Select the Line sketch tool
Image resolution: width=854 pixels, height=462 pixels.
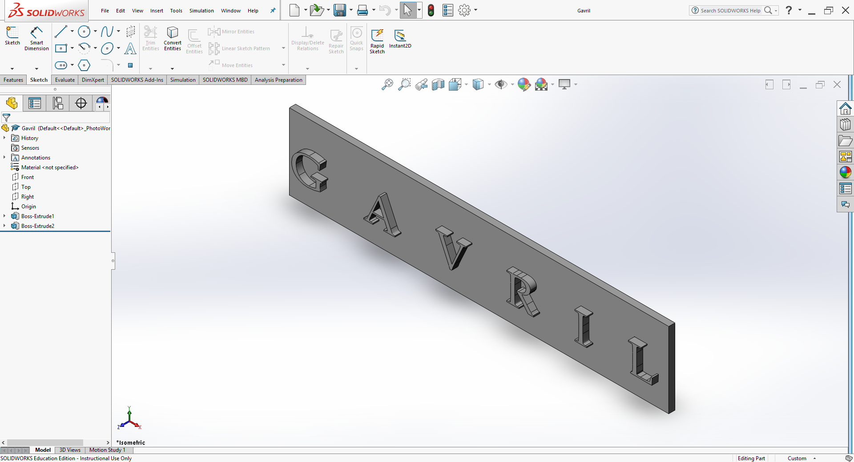click(61, 32)
